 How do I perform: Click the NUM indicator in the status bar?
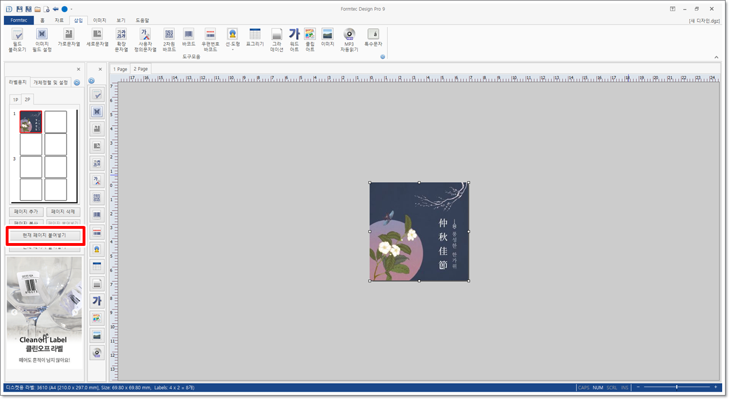[597, 388]
